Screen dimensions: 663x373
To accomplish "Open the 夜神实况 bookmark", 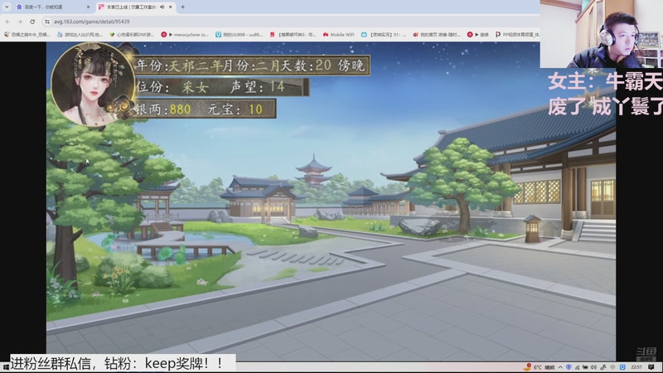I will click(384, 35).
